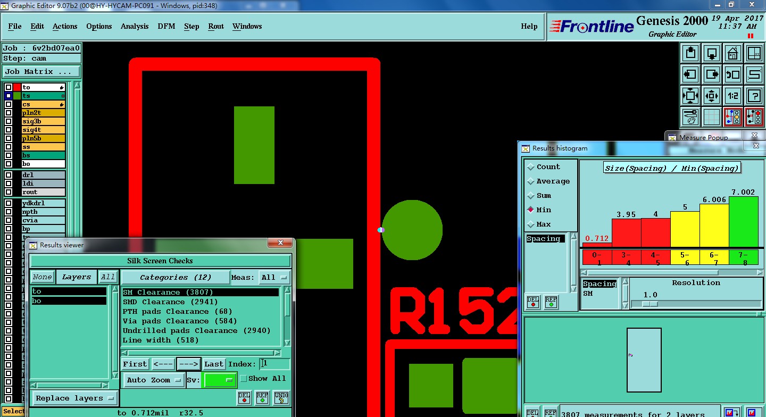The width and height of the screenshot is (766, 417).
Task: Click the All layers button
Action: [108, 277]
